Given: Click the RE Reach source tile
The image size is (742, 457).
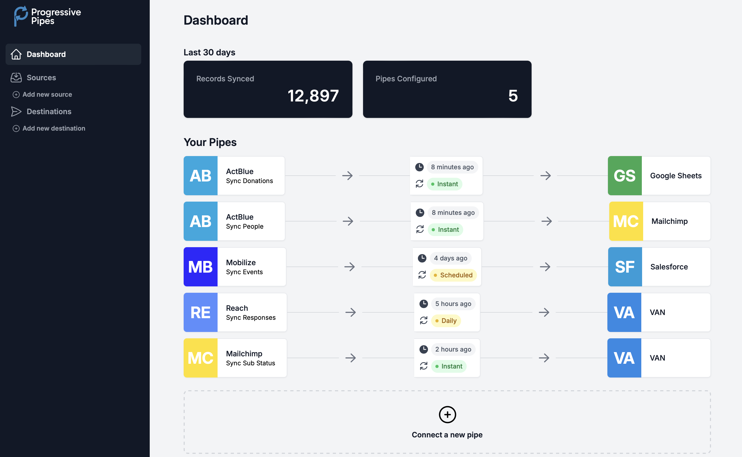Looking at the screenshot, I should tap(200, 312).
